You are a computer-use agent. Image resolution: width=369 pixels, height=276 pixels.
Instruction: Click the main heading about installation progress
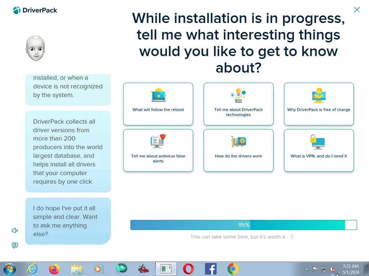(239, 43)
